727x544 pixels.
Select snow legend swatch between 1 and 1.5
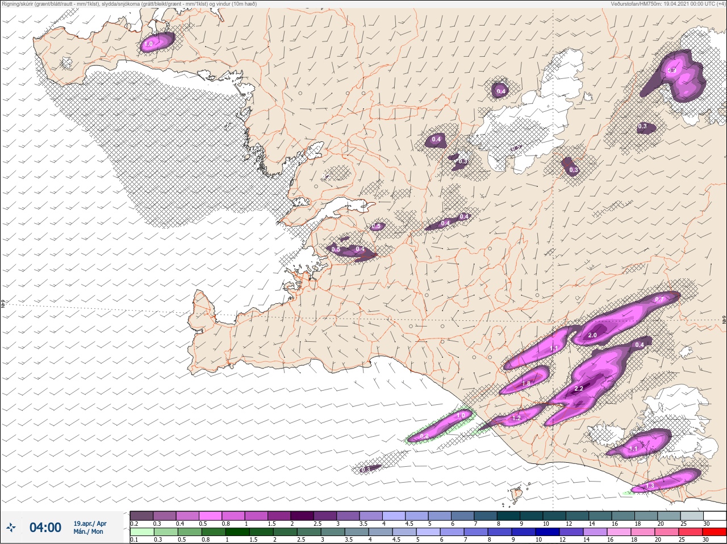(x=257, y=516)
